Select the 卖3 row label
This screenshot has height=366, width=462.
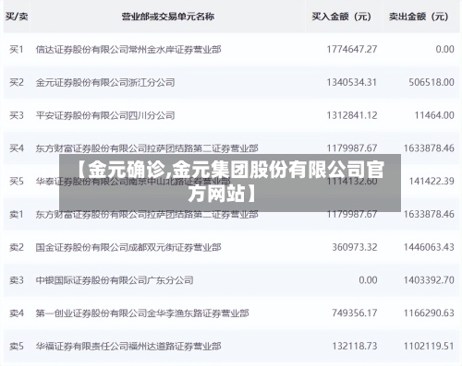point(17,280)
